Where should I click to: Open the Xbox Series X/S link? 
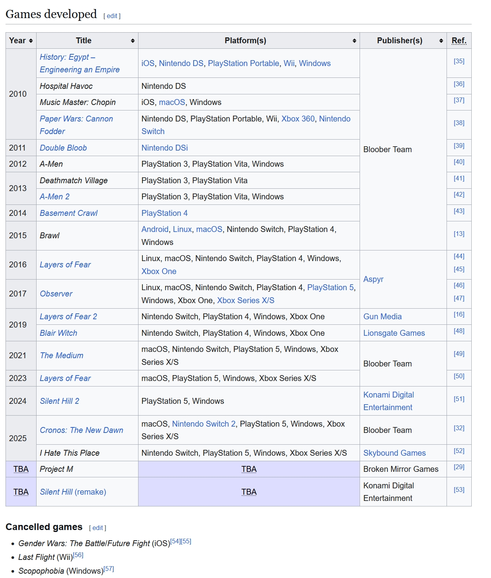(x=245, y=300)
